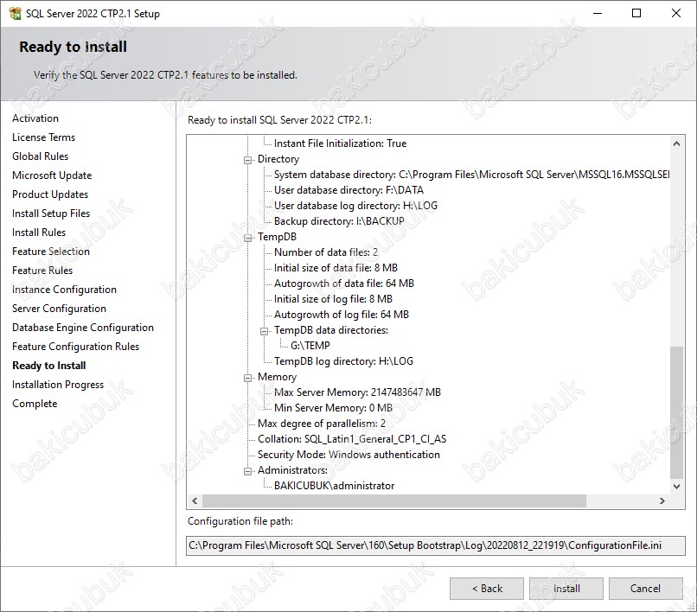Select the Instant File Initialization: True row
Image resolution: width=697 pixels, height=612 pixels.
coord(340,143)
